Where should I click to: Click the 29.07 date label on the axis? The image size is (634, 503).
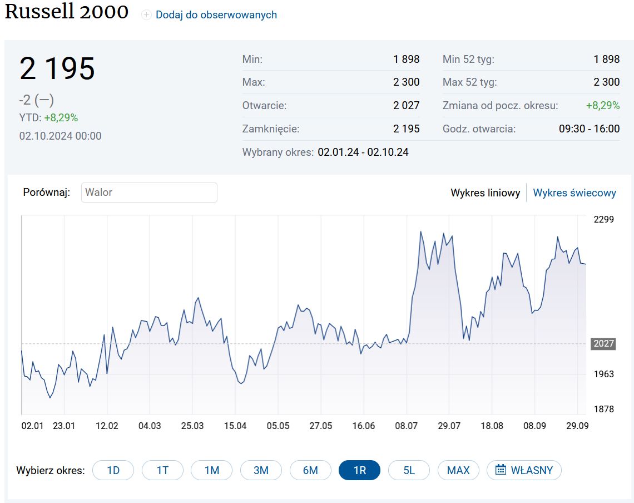pos(449,426)
